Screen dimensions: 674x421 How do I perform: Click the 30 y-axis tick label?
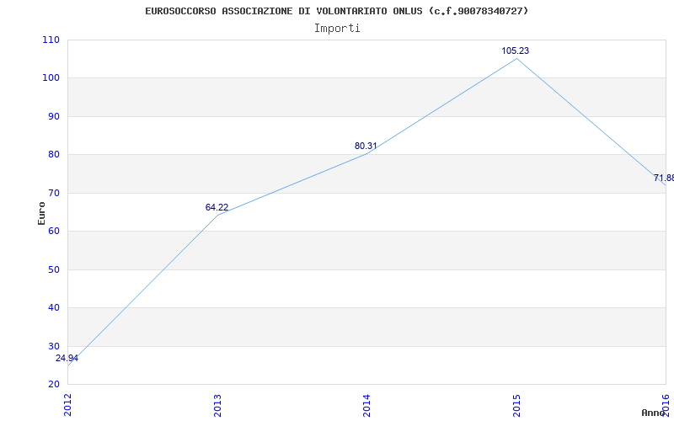53,346
